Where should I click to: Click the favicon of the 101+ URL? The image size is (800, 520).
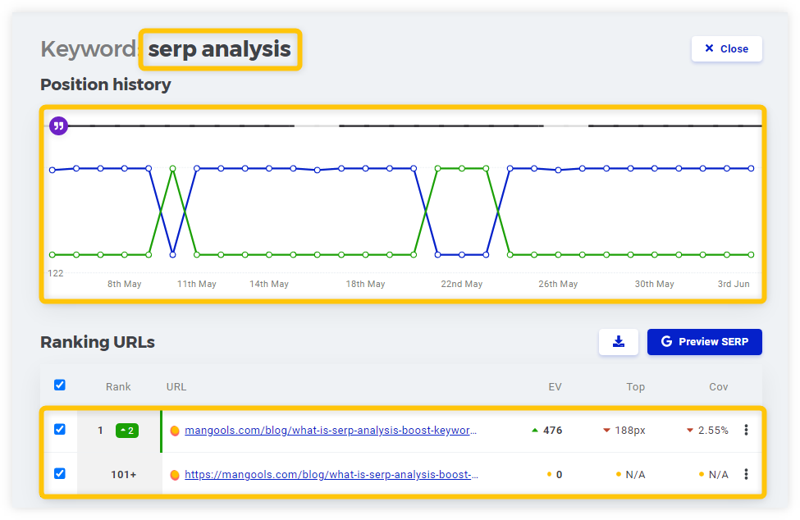pos(175,475)
